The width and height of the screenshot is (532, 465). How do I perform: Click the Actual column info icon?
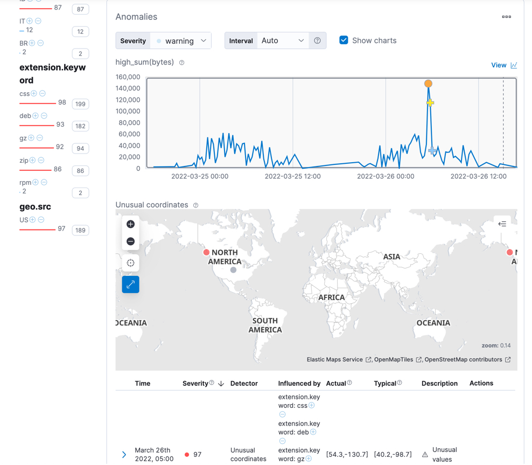349,383
